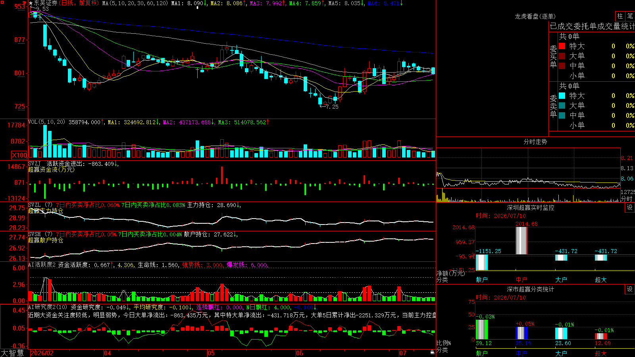The height and width of the screenshot is (357, 635).
Task: Click the SVZJ indicator name
Action: pyautogui.click(x=35, y=163)
